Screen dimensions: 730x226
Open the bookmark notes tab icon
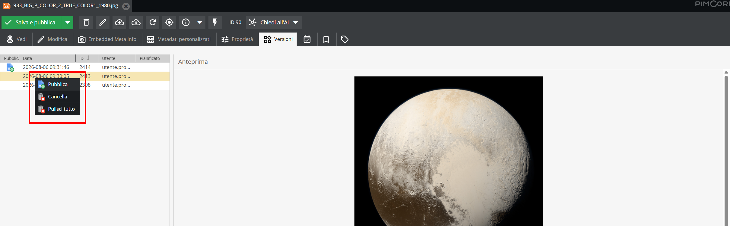click(x=326, y=39)
